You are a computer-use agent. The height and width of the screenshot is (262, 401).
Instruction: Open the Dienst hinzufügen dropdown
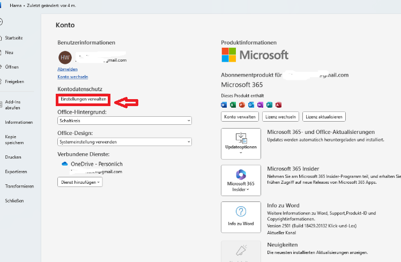coord(80,182)
